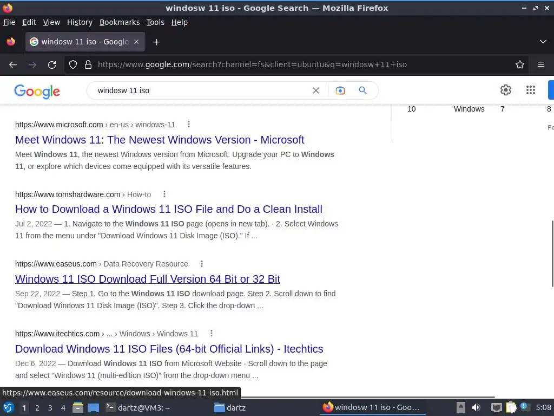Switch to dartz@VM3 terminal window
Viewport: 554px width, 416px height.
coord(138,407)
